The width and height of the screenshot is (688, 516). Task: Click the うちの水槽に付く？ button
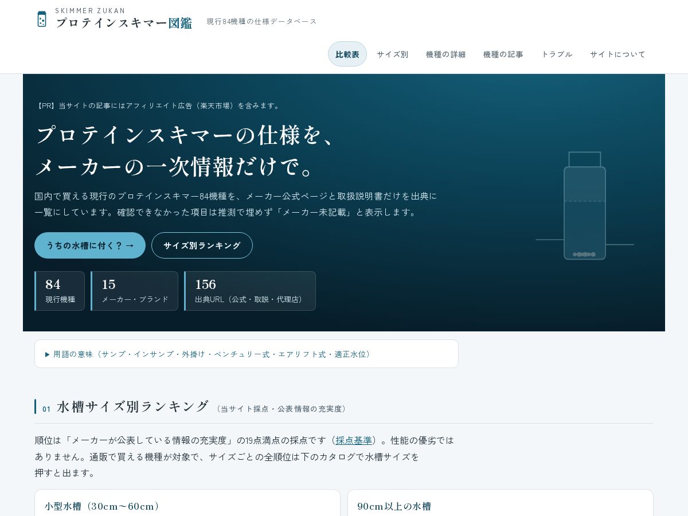coord(90,245)
